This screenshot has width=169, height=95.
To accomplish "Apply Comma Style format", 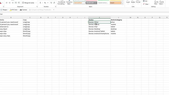I will click(x=48, y=3).
